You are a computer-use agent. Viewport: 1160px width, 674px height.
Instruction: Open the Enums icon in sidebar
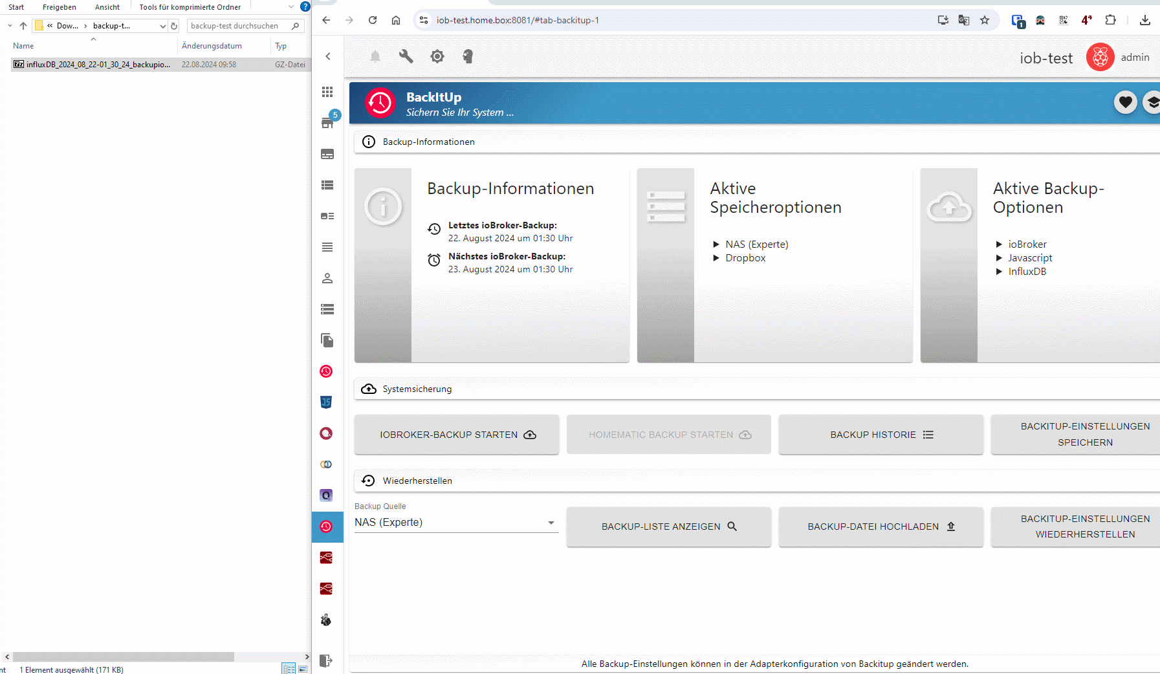click(327, 216)
